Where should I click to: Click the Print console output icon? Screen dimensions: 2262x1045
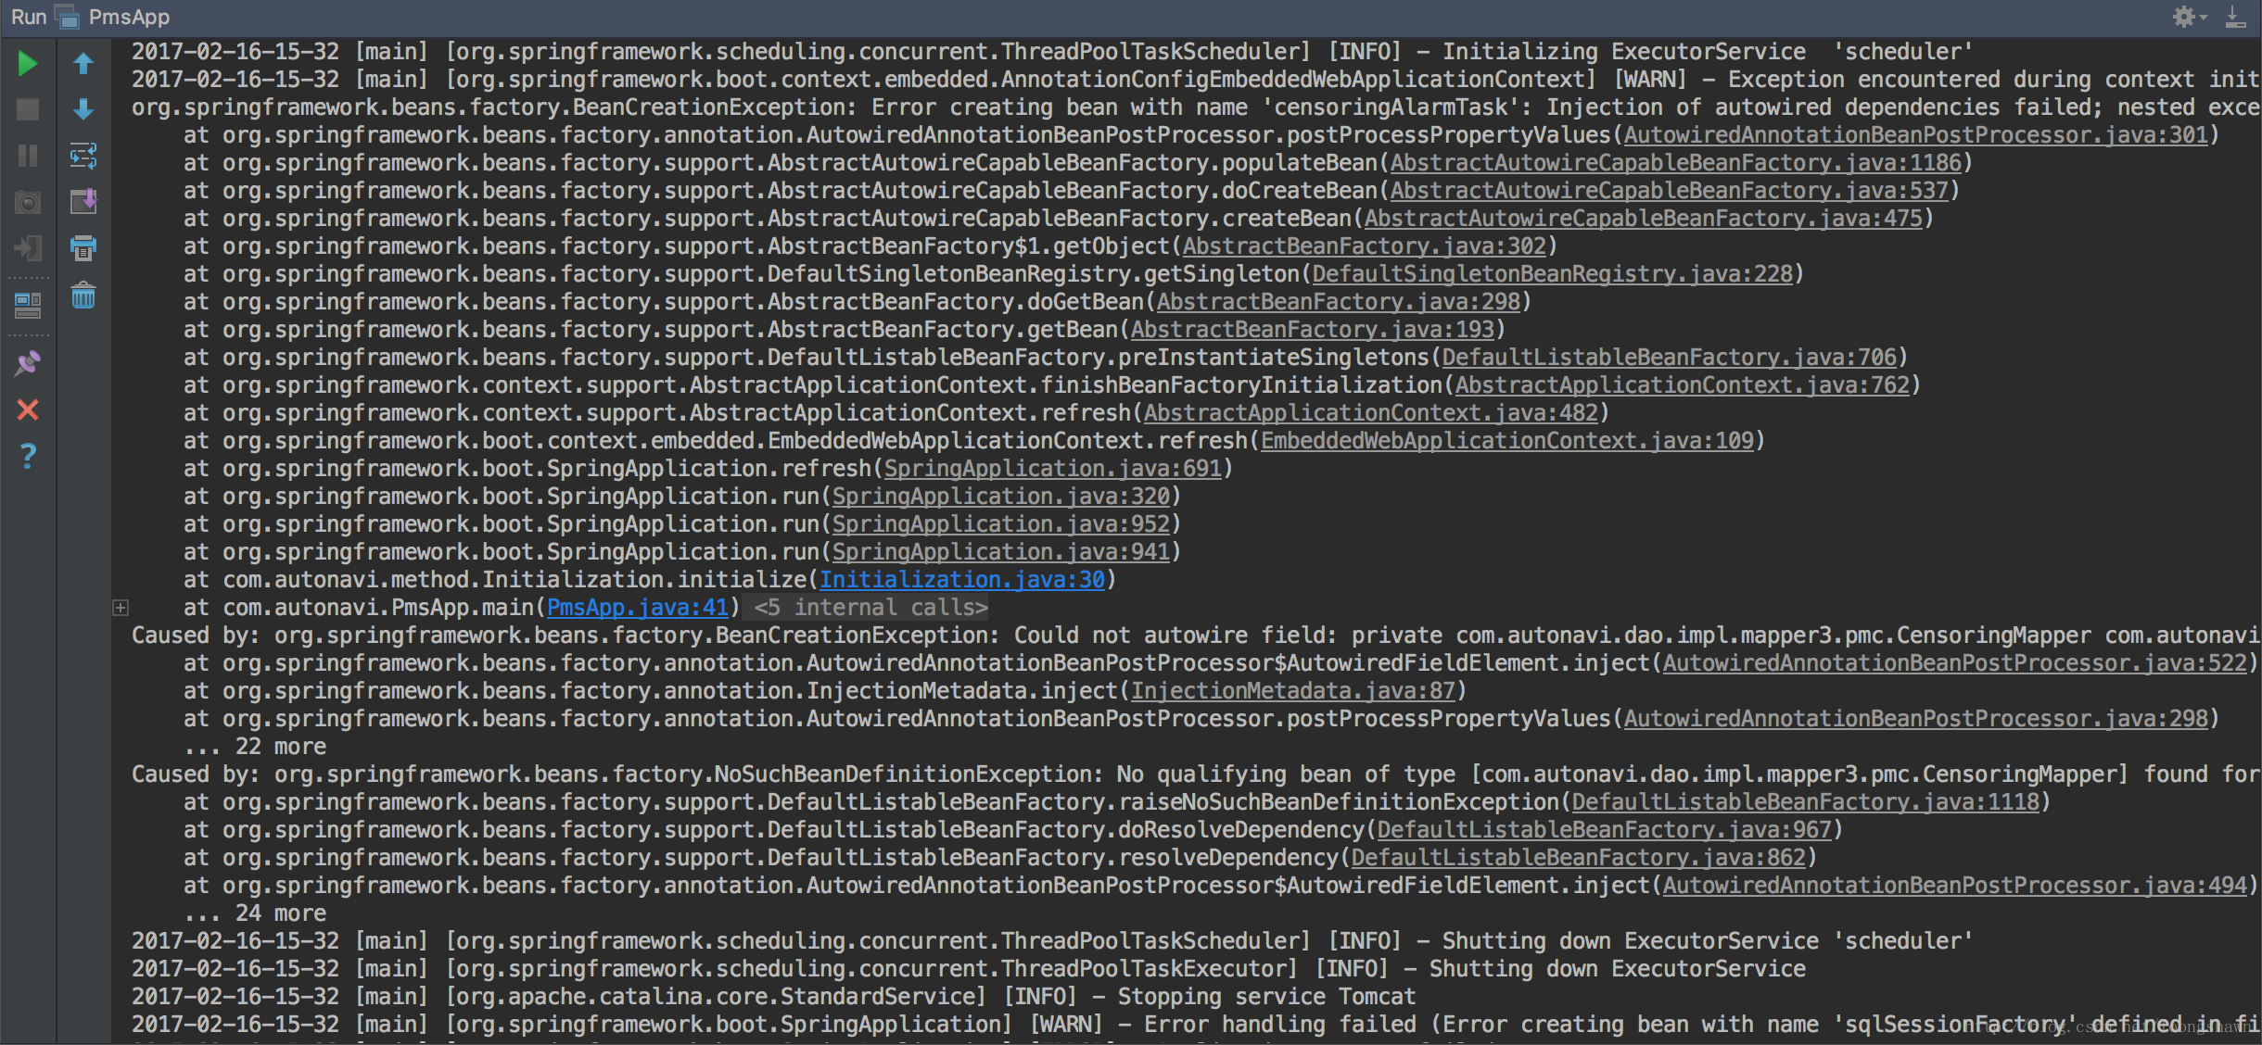83,247
